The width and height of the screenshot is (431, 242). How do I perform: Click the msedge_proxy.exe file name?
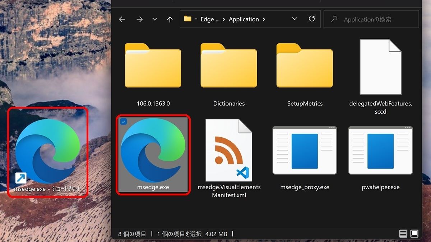305,187
